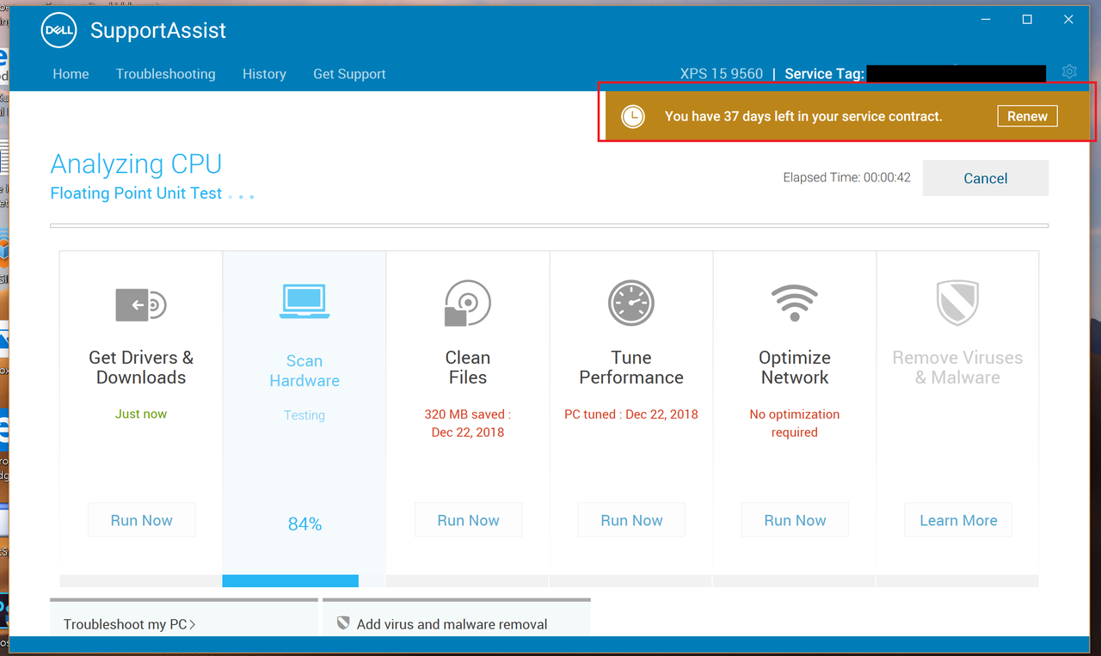Click the Tune Performance gauge icon
The width and height of the screenshot is (1101, 656).
pos(631,303)
